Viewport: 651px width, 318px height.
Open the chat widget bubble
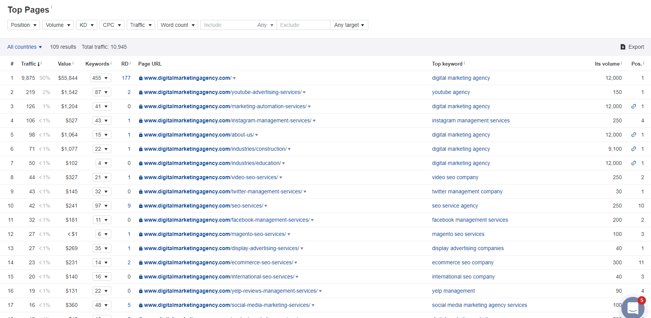point(633,307)
